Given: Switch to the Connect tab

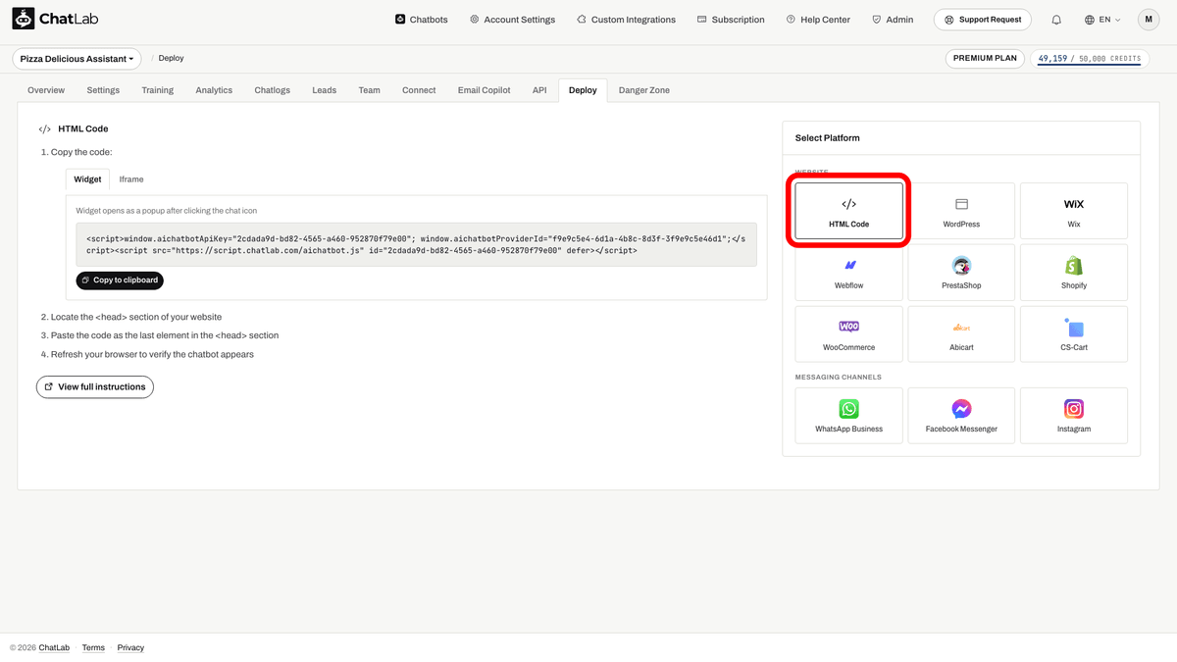Looking at the screenshot, I should (419, 90).
